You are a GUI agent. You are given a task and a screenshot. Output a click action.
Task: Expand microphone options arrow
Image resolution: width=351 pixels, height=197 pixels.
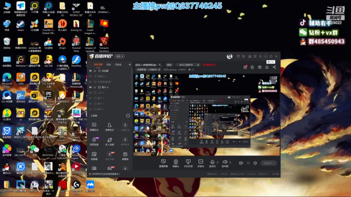(x=218, y=162)
